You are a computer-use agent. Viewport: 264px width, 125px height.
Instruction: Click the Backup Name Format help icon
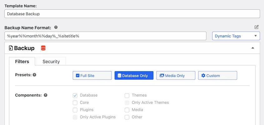tap(56, 27)
